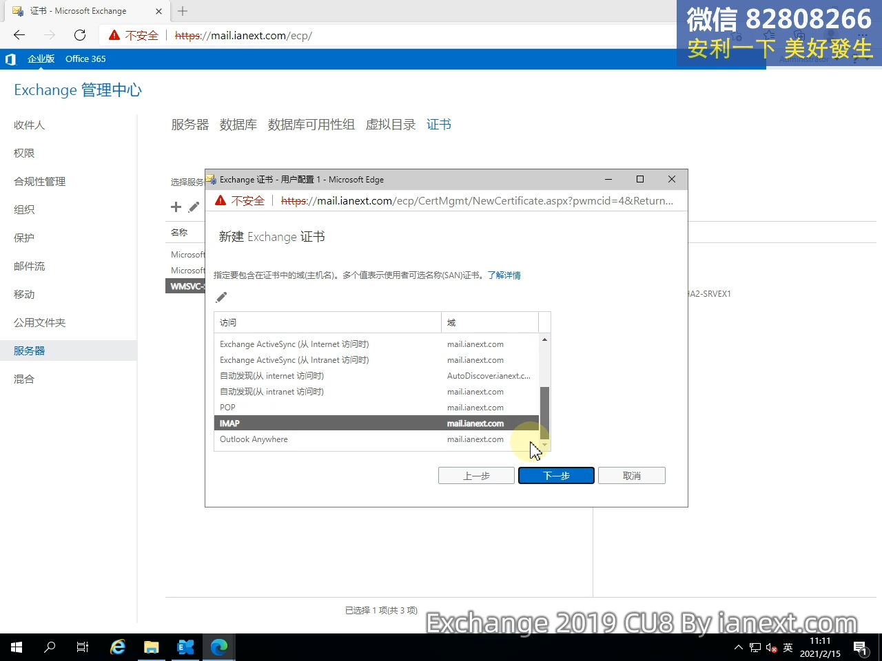The image size is (882, 661).
Task: Click the clock showing 11:11
Action: (x=820, y=641)
